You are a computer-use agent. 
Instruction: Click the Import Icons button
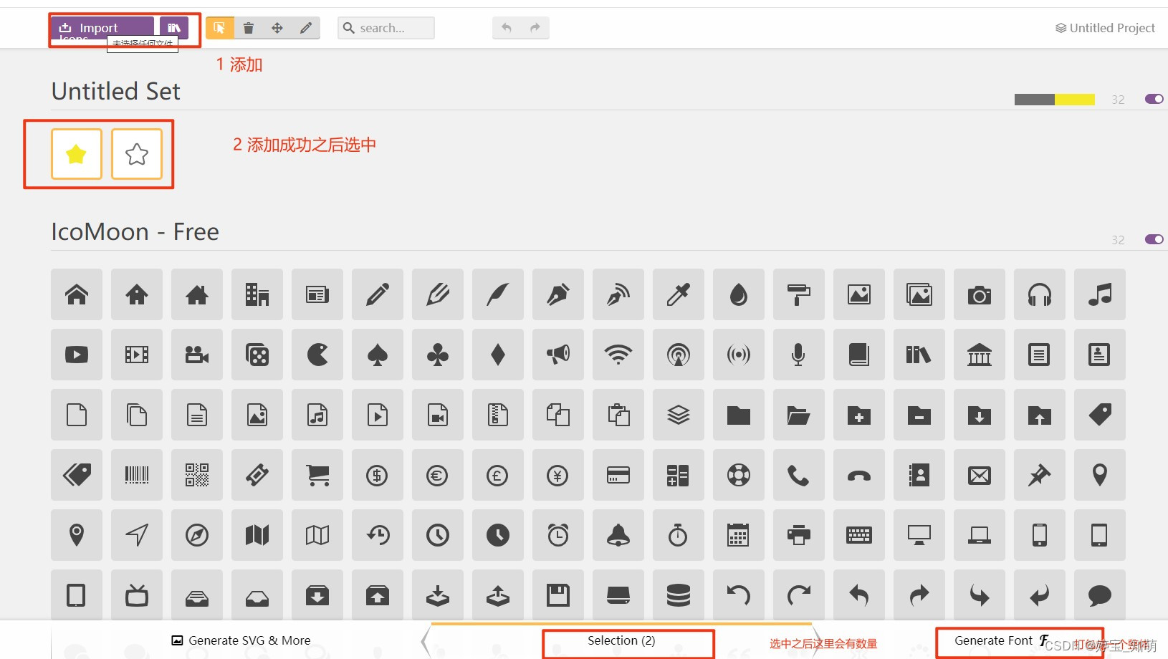(x=102, y=28)
